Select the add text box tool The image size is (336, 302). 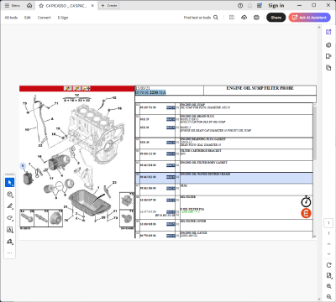tap(10, 230)
